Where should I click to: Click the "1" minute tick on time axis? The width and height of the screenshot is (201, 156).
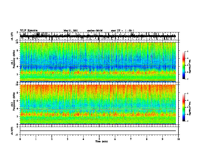click(x=36, y=139)
